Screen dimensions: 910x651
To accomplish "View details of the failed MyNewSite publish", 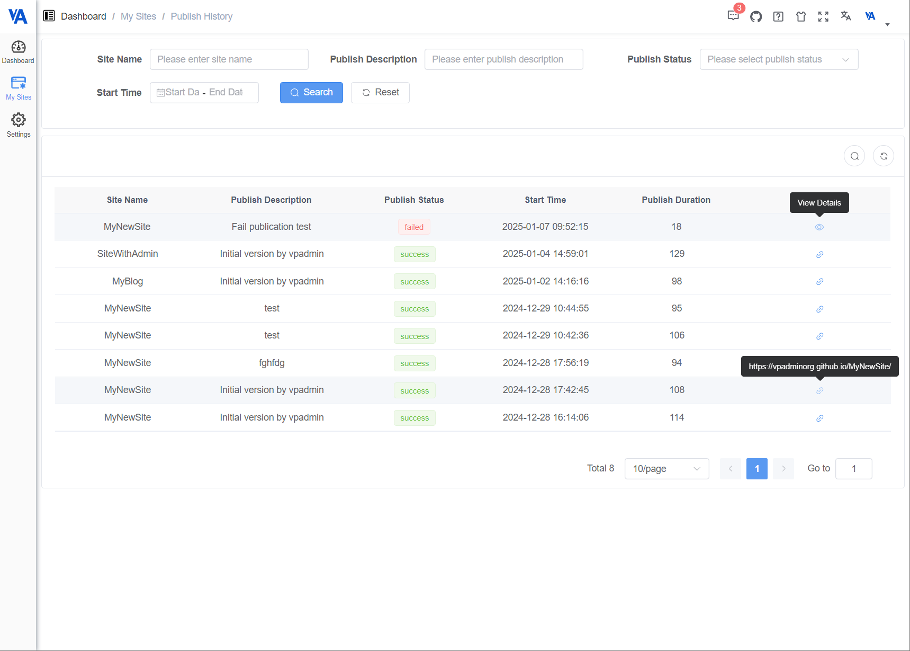I will coord(819,227).
